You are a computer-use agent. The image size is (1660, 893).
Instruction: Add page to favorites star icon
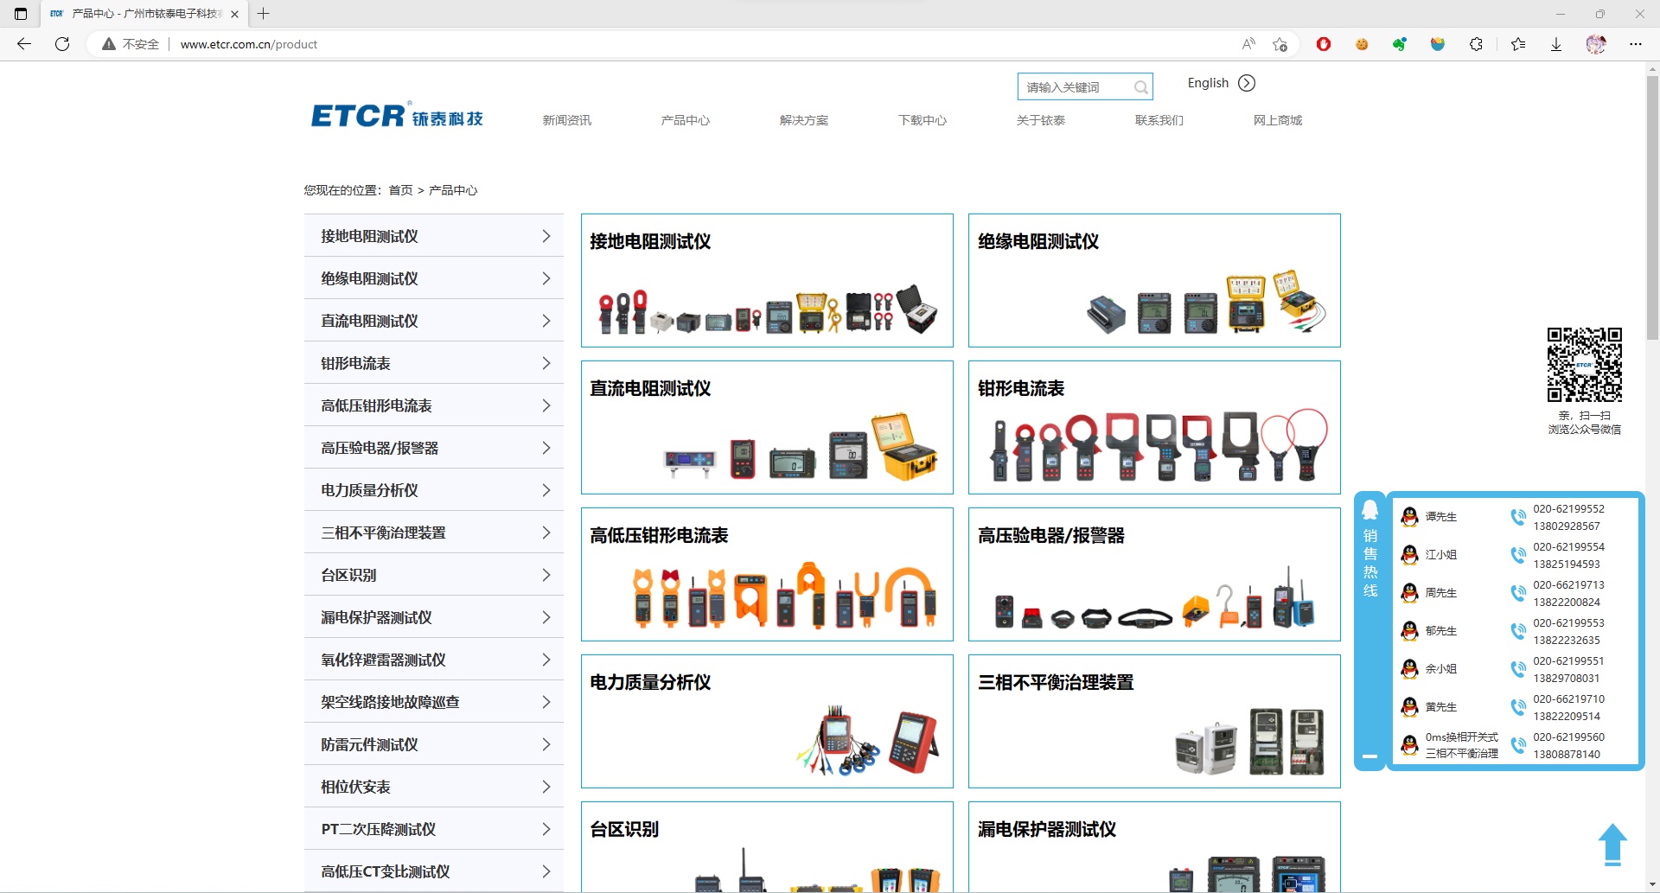[1280, 44]
